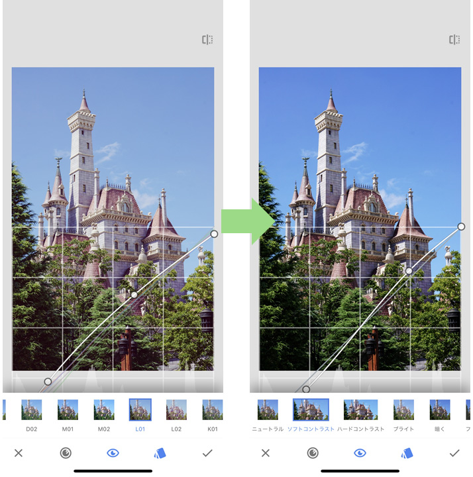The height and width of the screenshot is (477, 473).
Task: Select the K01 preset thumbnail
Action: 213,410
